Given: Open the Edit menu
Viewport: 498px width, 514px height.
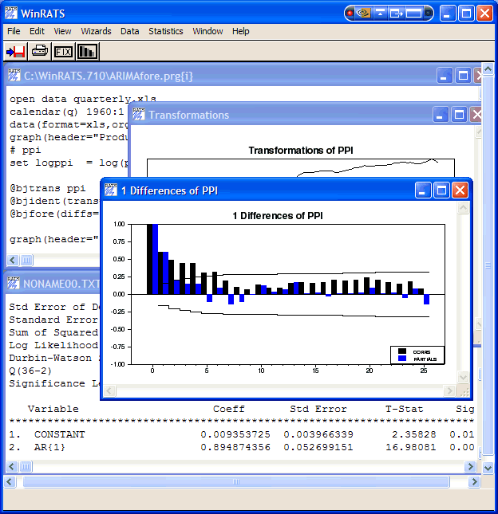Looking at the screenshot, I should tap(37, 31).
